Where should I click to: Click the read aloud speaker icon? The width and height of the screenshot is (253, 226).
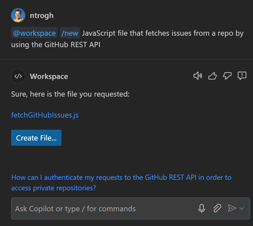click(197, 76)
